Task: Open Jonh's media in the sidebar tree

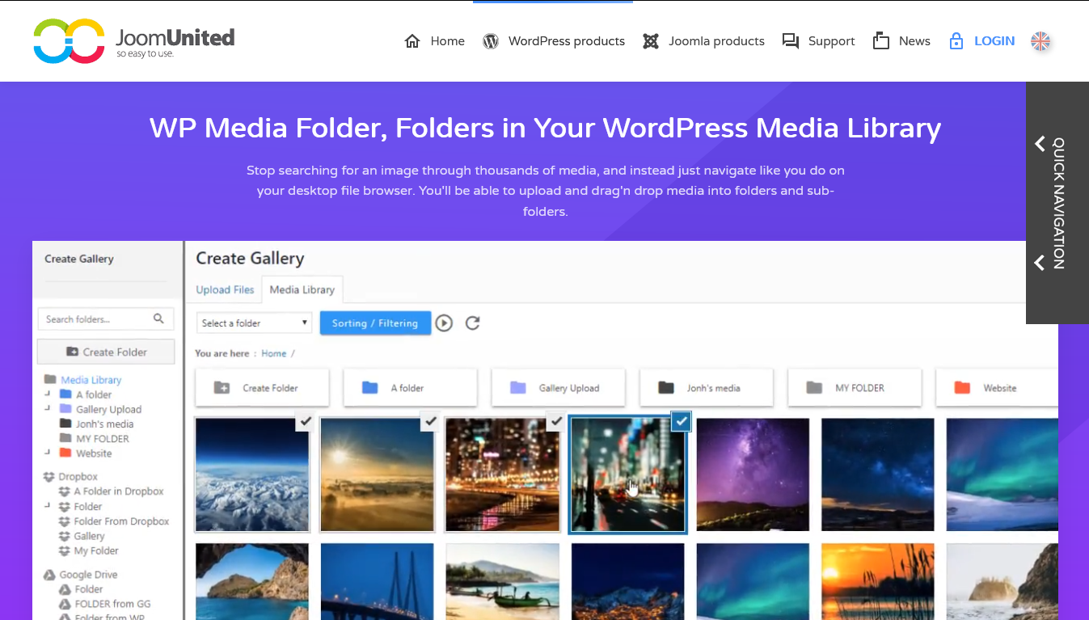Action: click(x=105, y=424)
